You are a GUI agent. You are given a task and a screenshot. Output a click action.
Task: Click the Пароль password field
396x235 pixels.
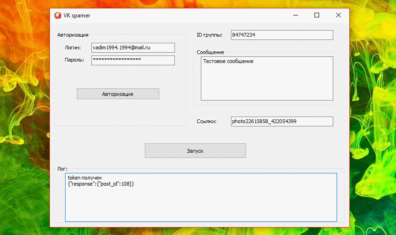133,60
